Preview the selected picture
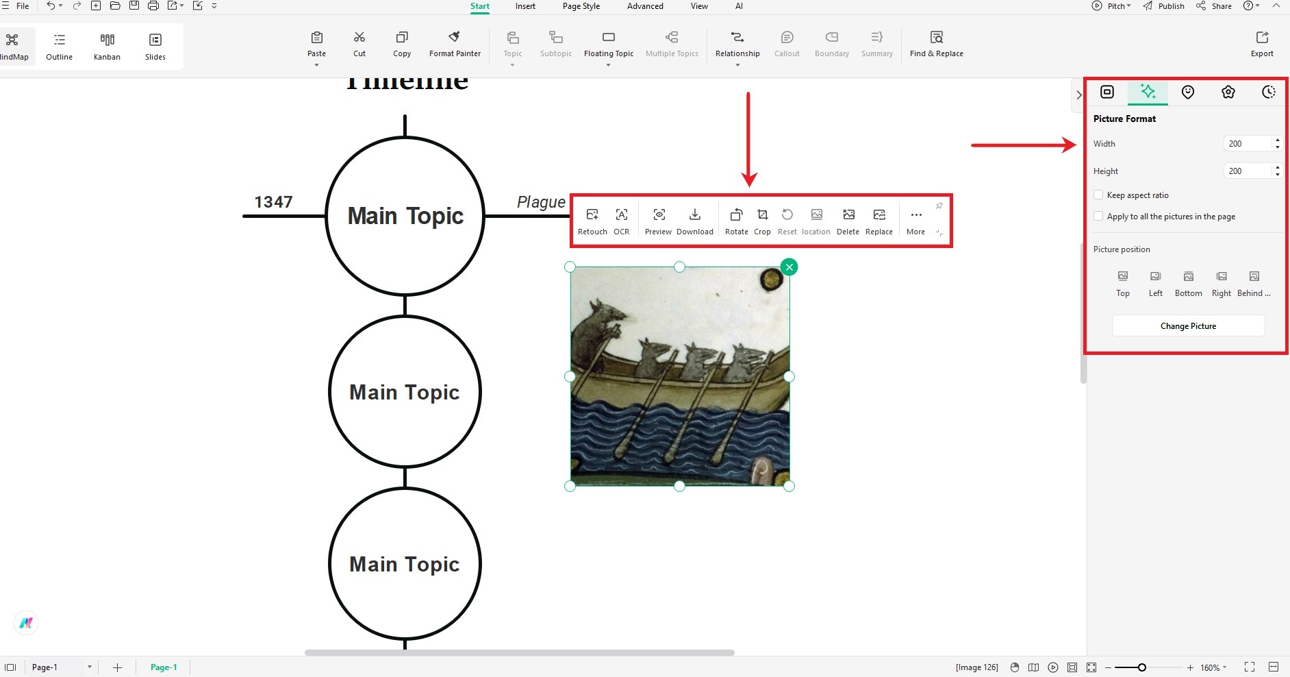The width and height of the screenshot is (1290, 677). pyautogui.click(x=658, y=221)
